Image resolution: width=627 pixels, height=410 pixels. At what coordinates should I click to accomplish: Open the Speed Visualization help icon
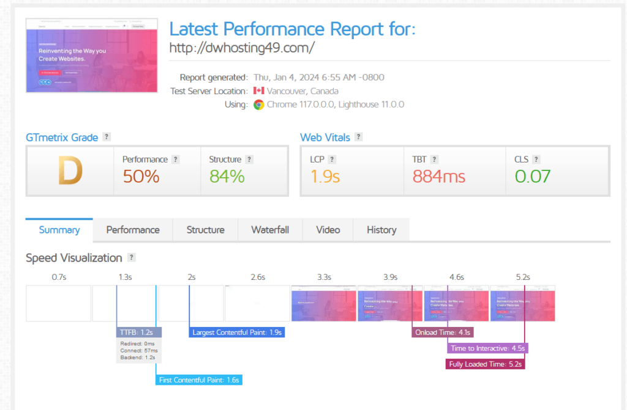(132, 257)
